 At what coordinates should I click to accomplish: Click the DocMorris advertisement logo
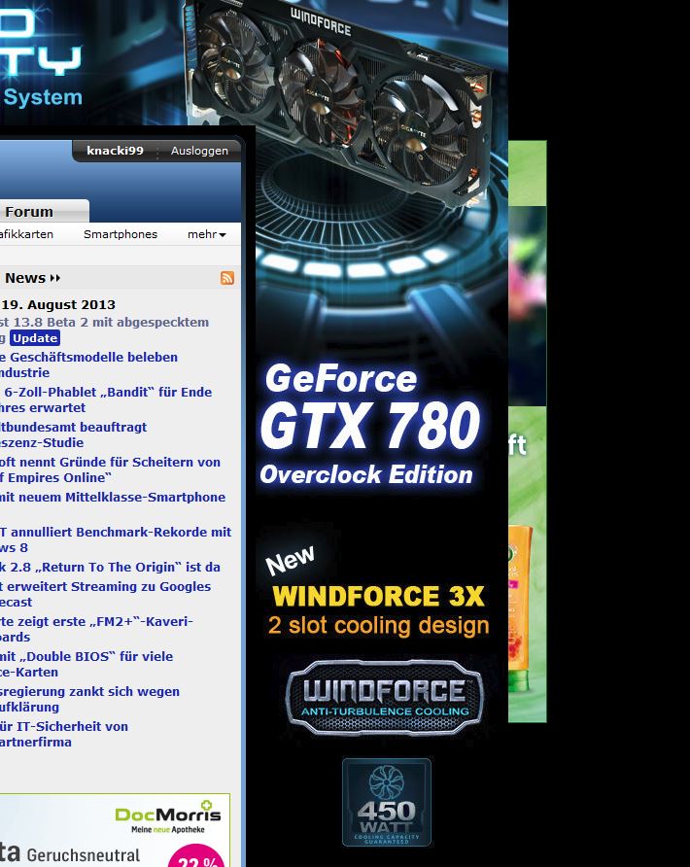coord(168,817)
